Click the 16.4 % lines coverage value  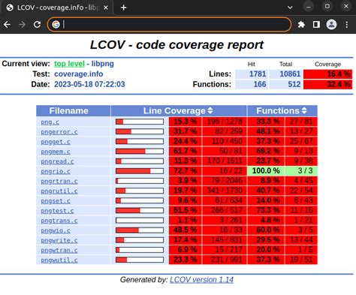(x=327, y=74)
